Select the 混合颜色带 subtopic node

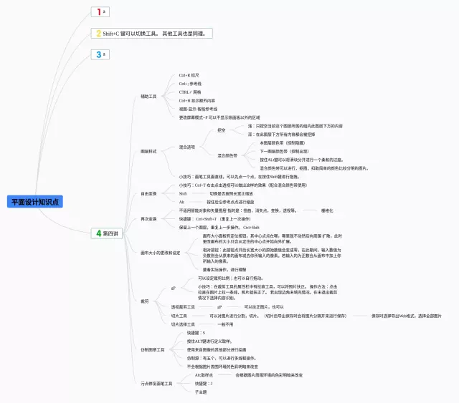(x=227, y=155)
